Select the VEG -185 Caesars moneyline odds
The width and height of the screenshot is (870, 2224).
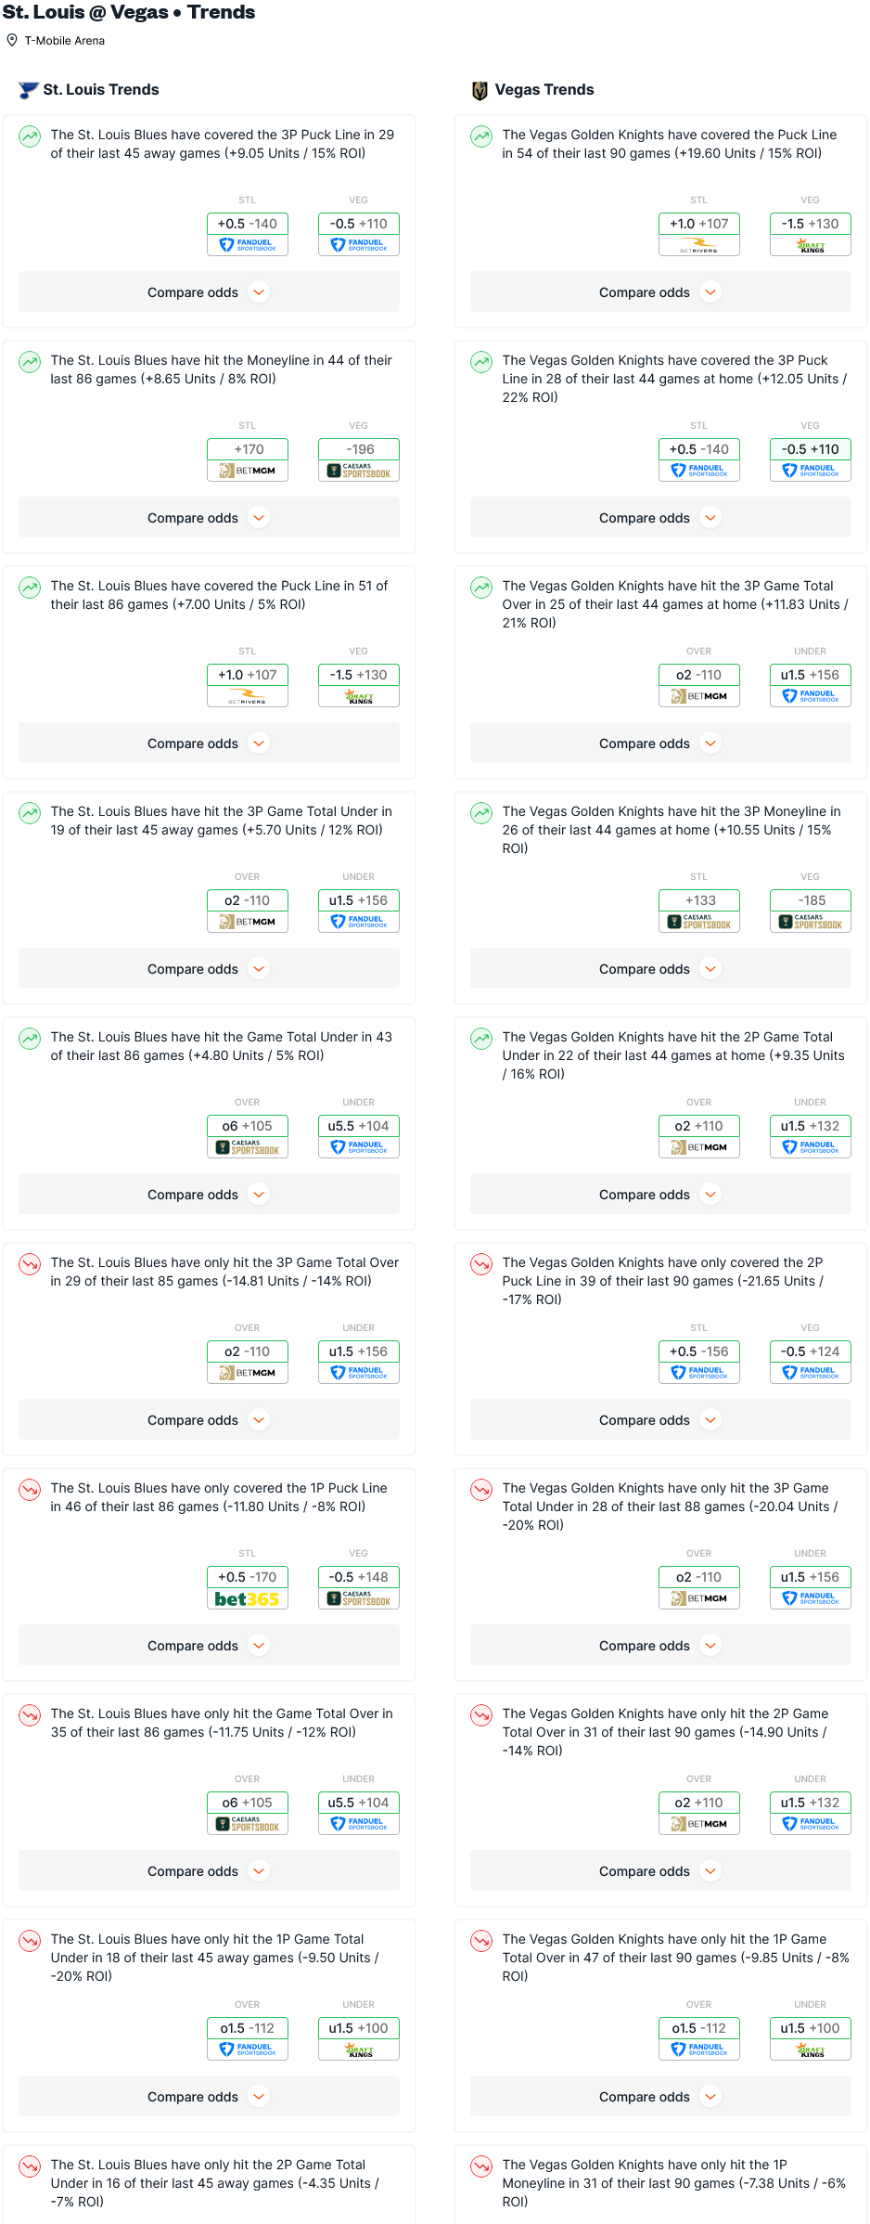point(811,911)
